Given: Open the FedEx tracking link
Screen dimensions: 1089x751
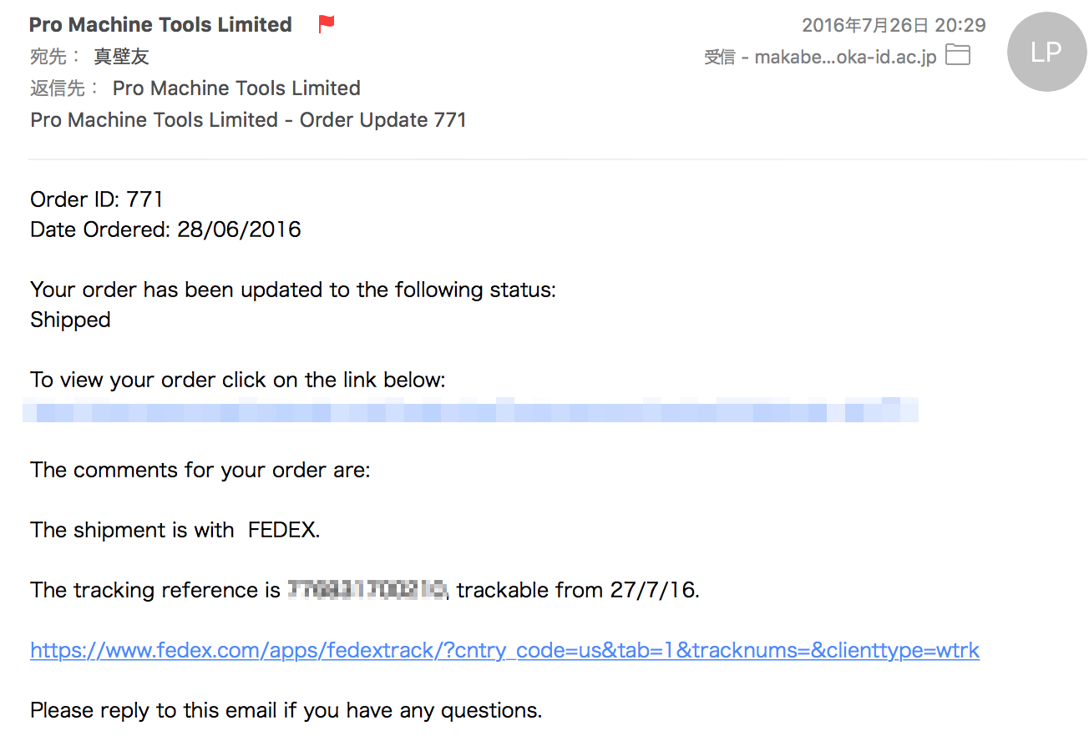Looking at the screenshot, I should pos(504,650).
